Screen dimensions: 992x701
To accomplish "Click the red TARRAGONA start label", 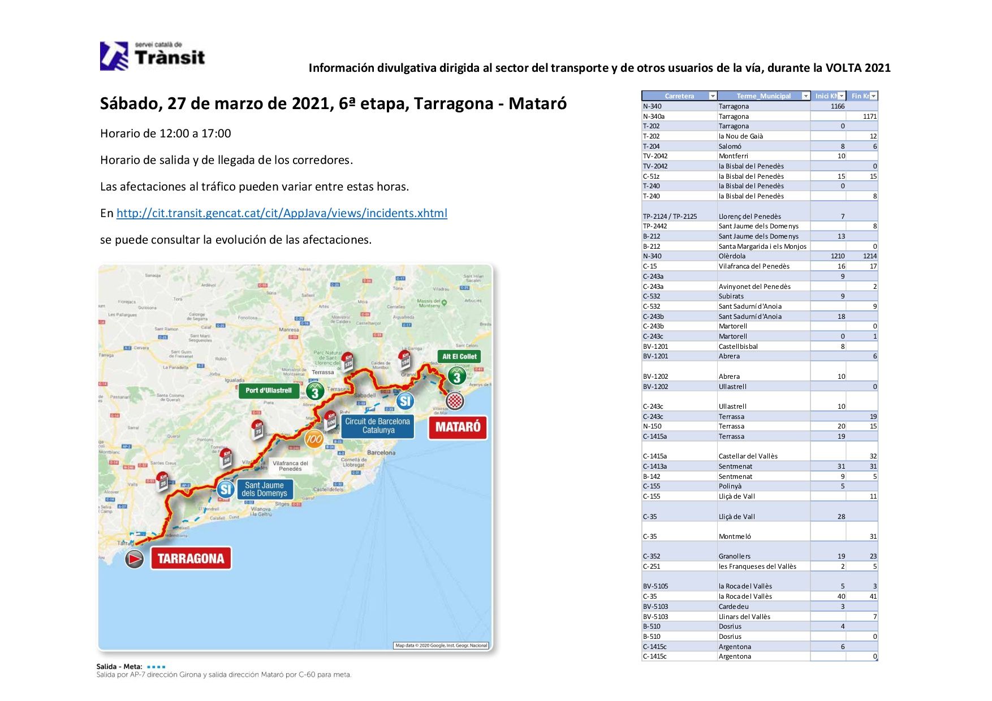I will 191,559.
